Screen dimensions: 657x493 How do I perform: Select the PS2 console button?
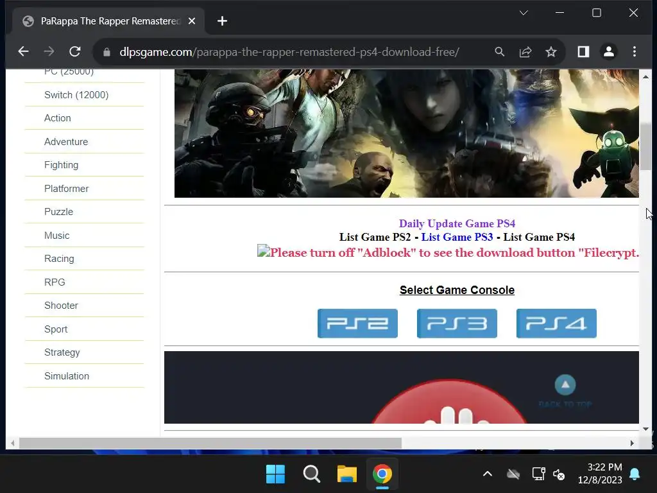357,324
